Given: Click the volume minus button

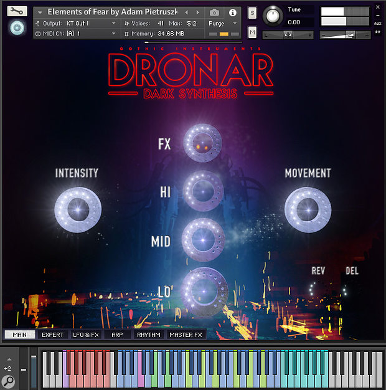Looking at the screenshot, I should (x=324, y=36).
